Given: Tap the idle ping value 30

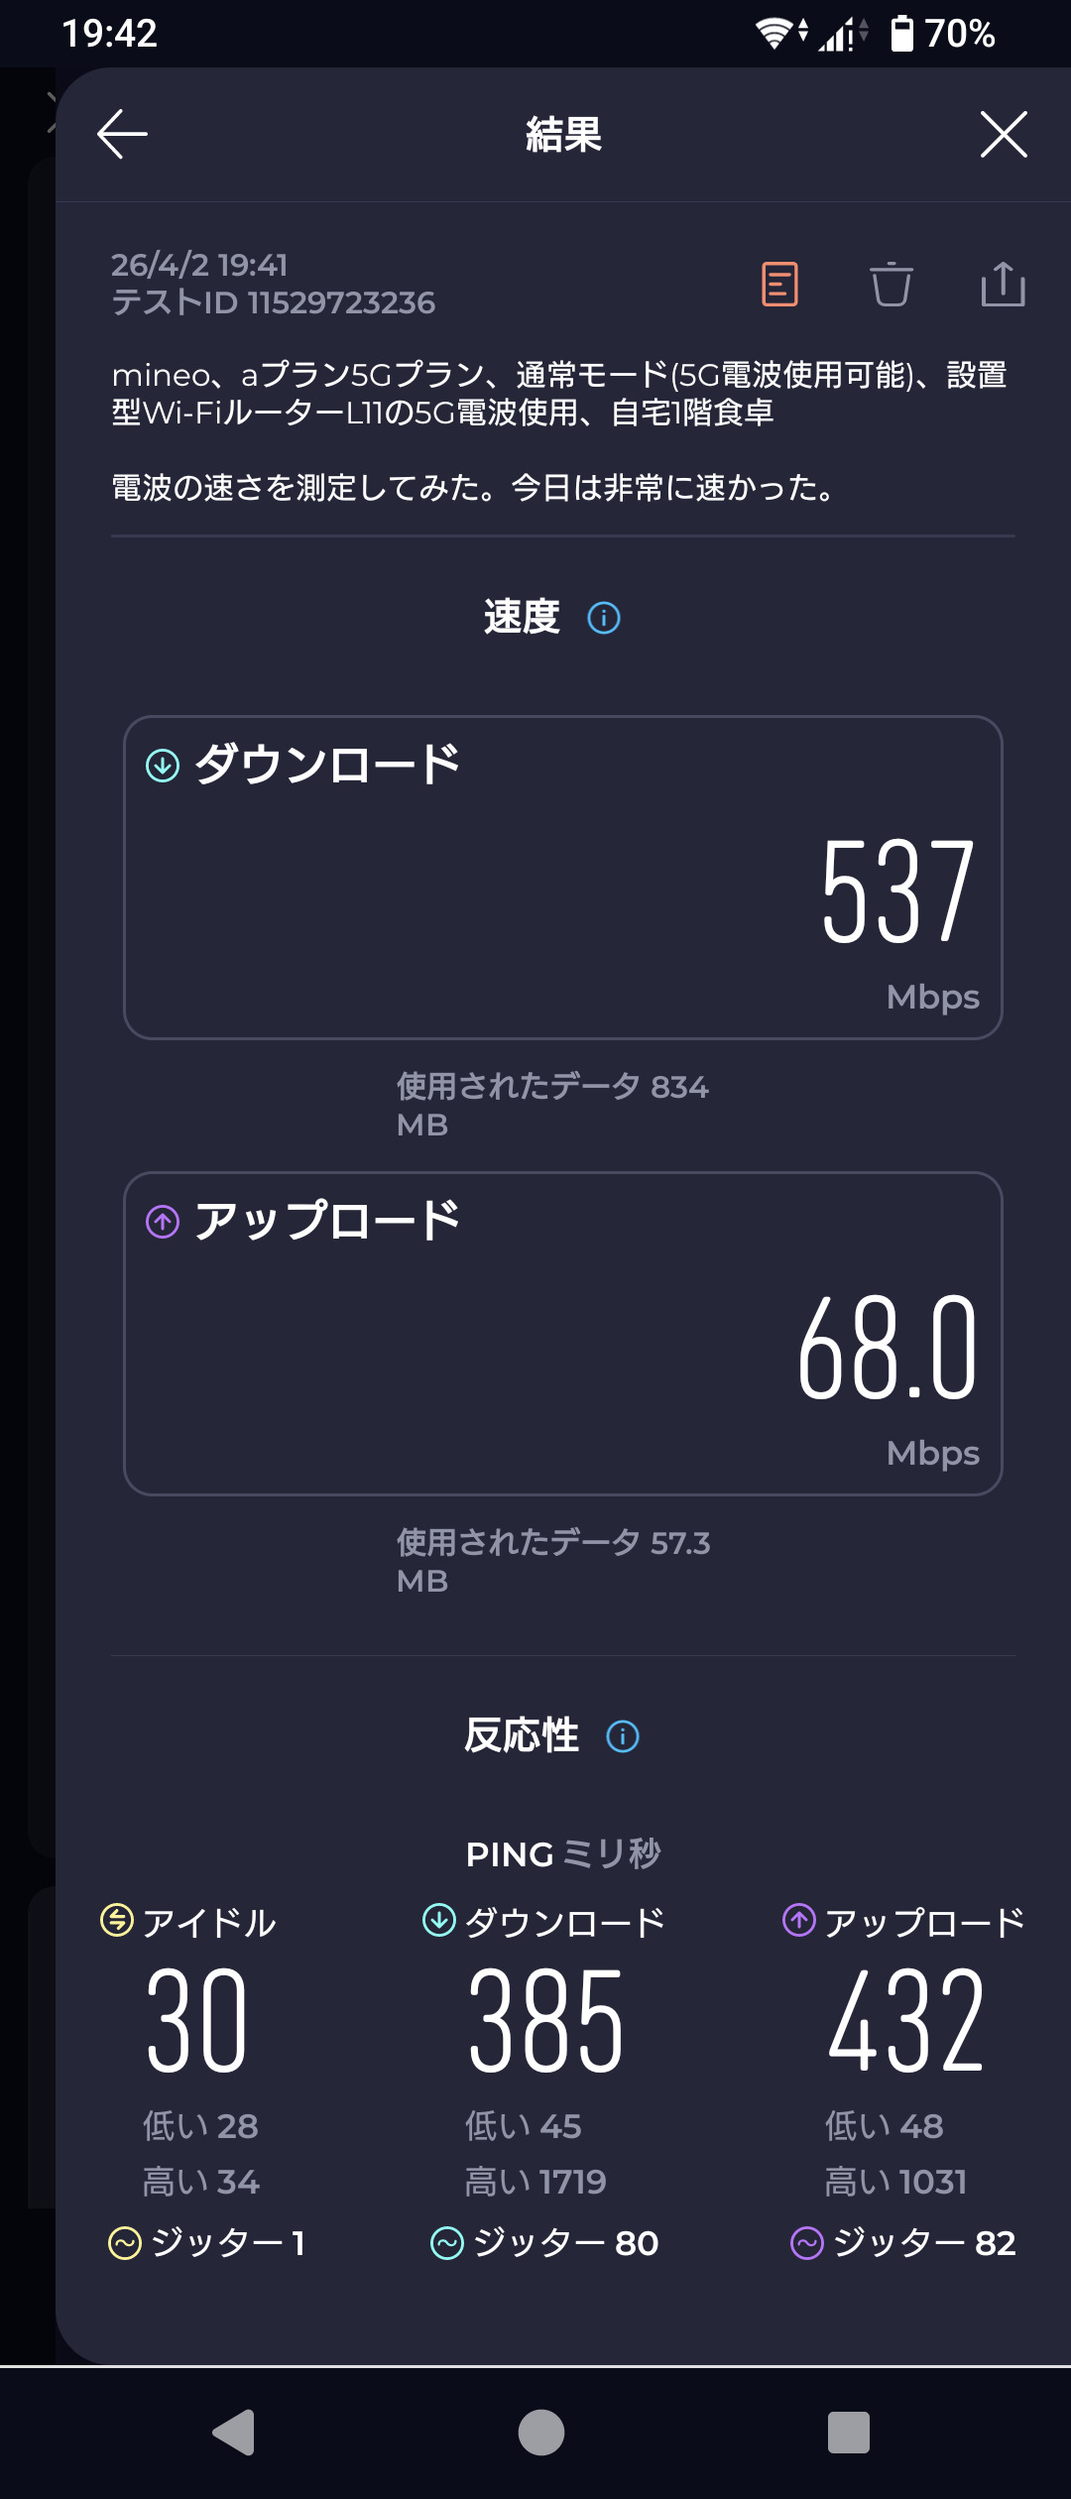Looking at the screenshot, I should coord(196,2022).
